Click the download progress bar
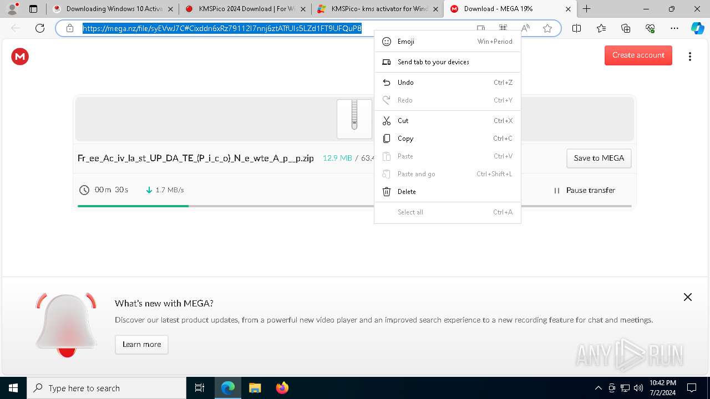 point(354,206)
